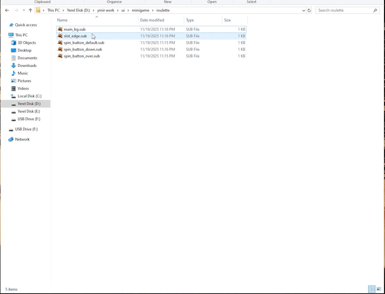Expand the address bar history dropdown
Image resolution: width=385 pixels, height=294 pixels.
304,10
